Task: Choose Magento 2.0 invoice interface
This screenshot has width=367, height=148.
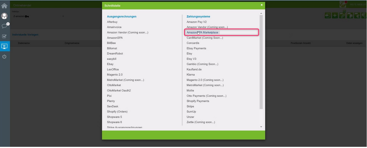Action: 115,75
